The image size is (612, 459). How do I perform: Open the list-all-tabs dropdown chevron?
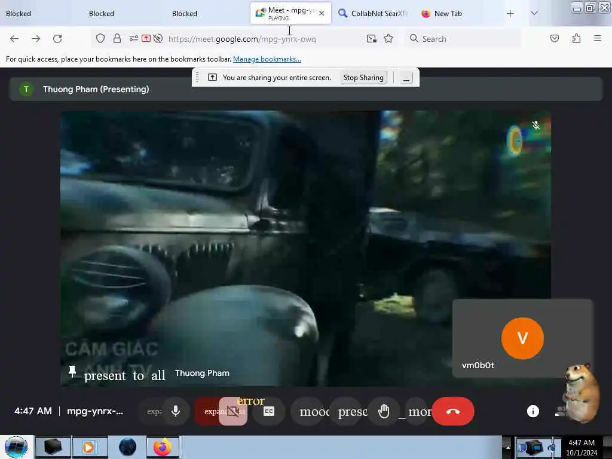click(534, 13)
